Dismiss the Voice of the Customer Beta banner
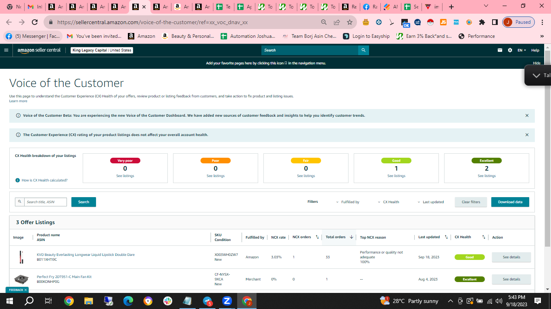551x309 pixels. (x=527, y=115)
